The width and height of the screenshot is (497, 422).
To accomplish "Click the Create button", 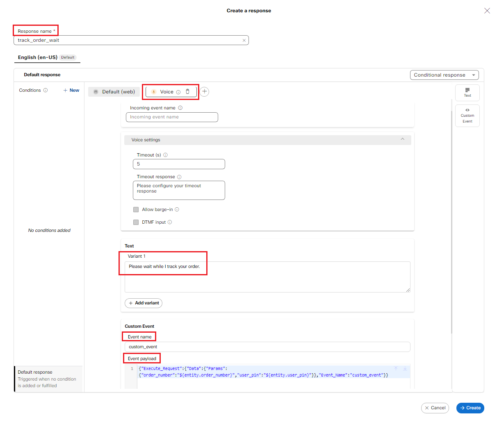I will pos(470,408).
